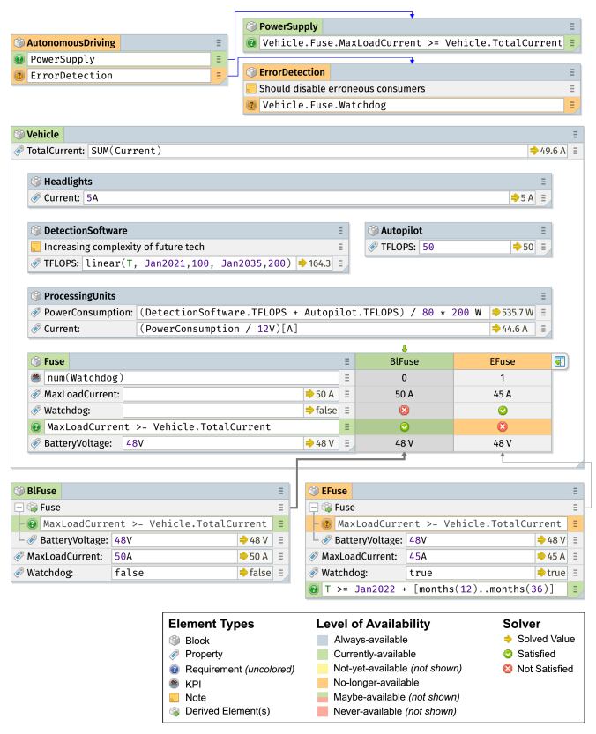Open the menu handle on EFuse block header

(576, 491)
